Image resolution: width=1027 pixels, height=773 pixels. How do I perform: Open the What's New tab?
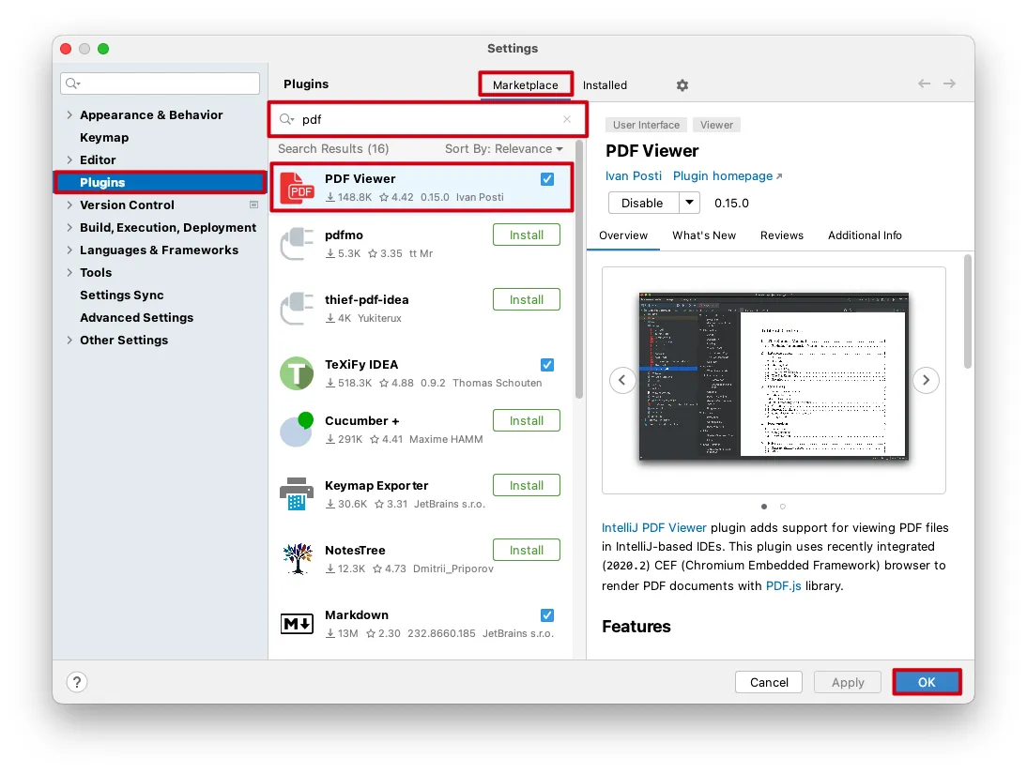coord(703,235)
